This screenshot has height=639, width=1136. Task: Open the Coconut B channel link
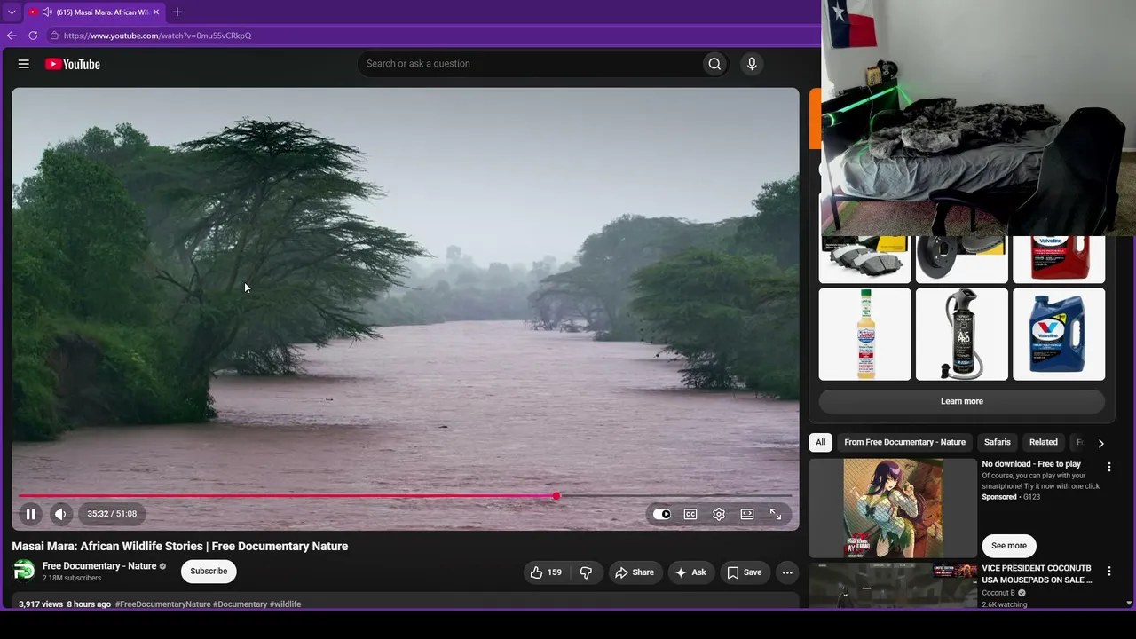(x=998, y=593)
